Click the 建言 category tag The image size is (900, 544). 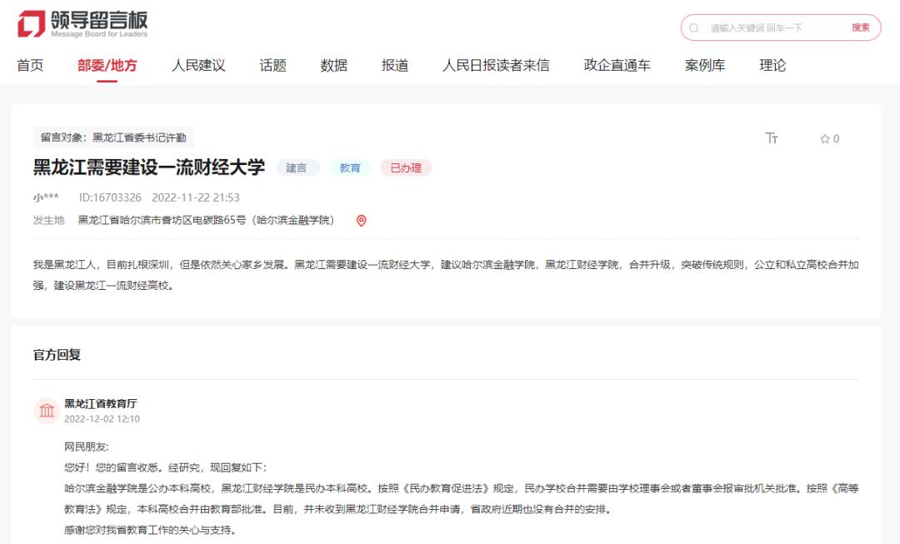(x=297, y=167)
